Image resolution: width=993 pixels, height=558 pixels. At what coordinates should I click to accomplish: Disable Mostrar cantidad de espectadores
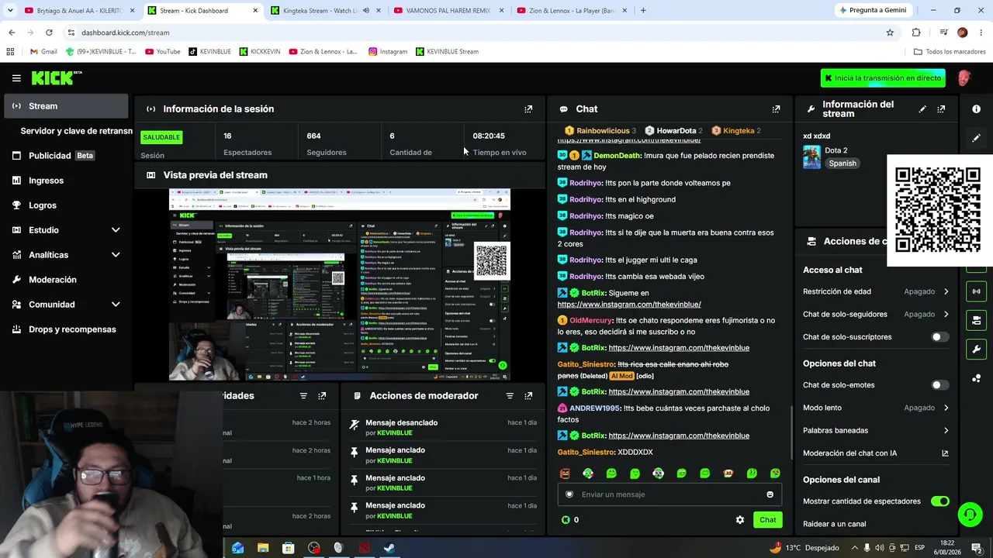pos(940,501)
